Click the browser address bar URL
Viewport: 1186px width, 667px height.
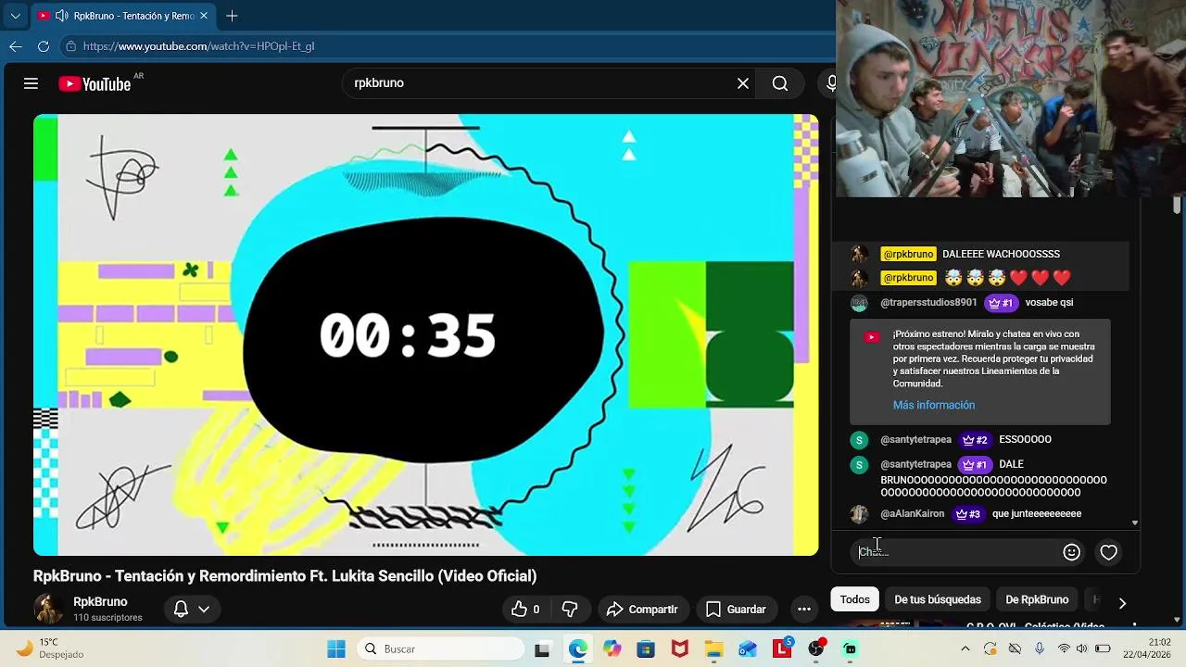coord(198,45)
